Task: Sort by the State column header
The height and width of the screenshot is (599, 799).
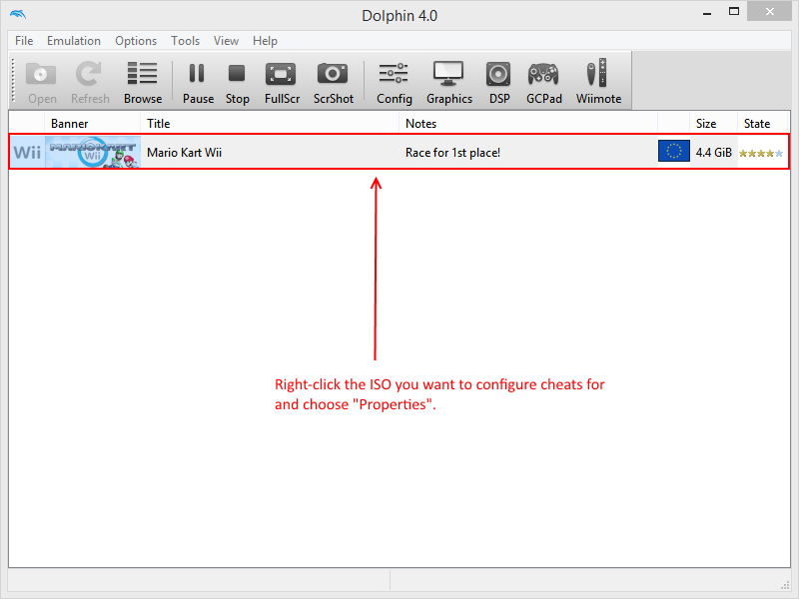Action: click(x=762, y=123)
